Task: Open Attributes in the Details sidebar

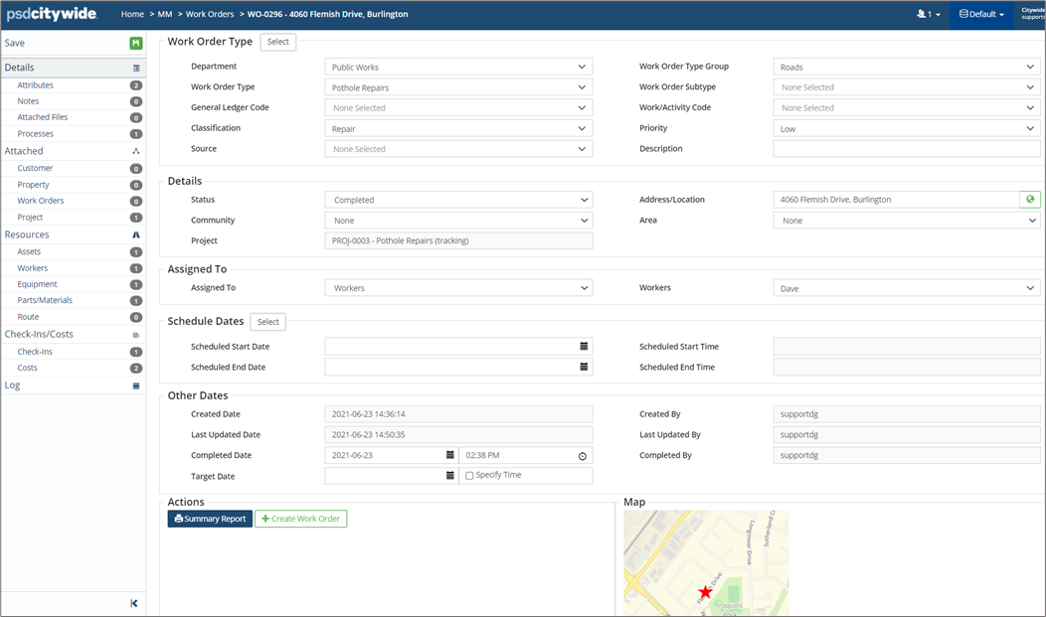Action: coord(36,85)
